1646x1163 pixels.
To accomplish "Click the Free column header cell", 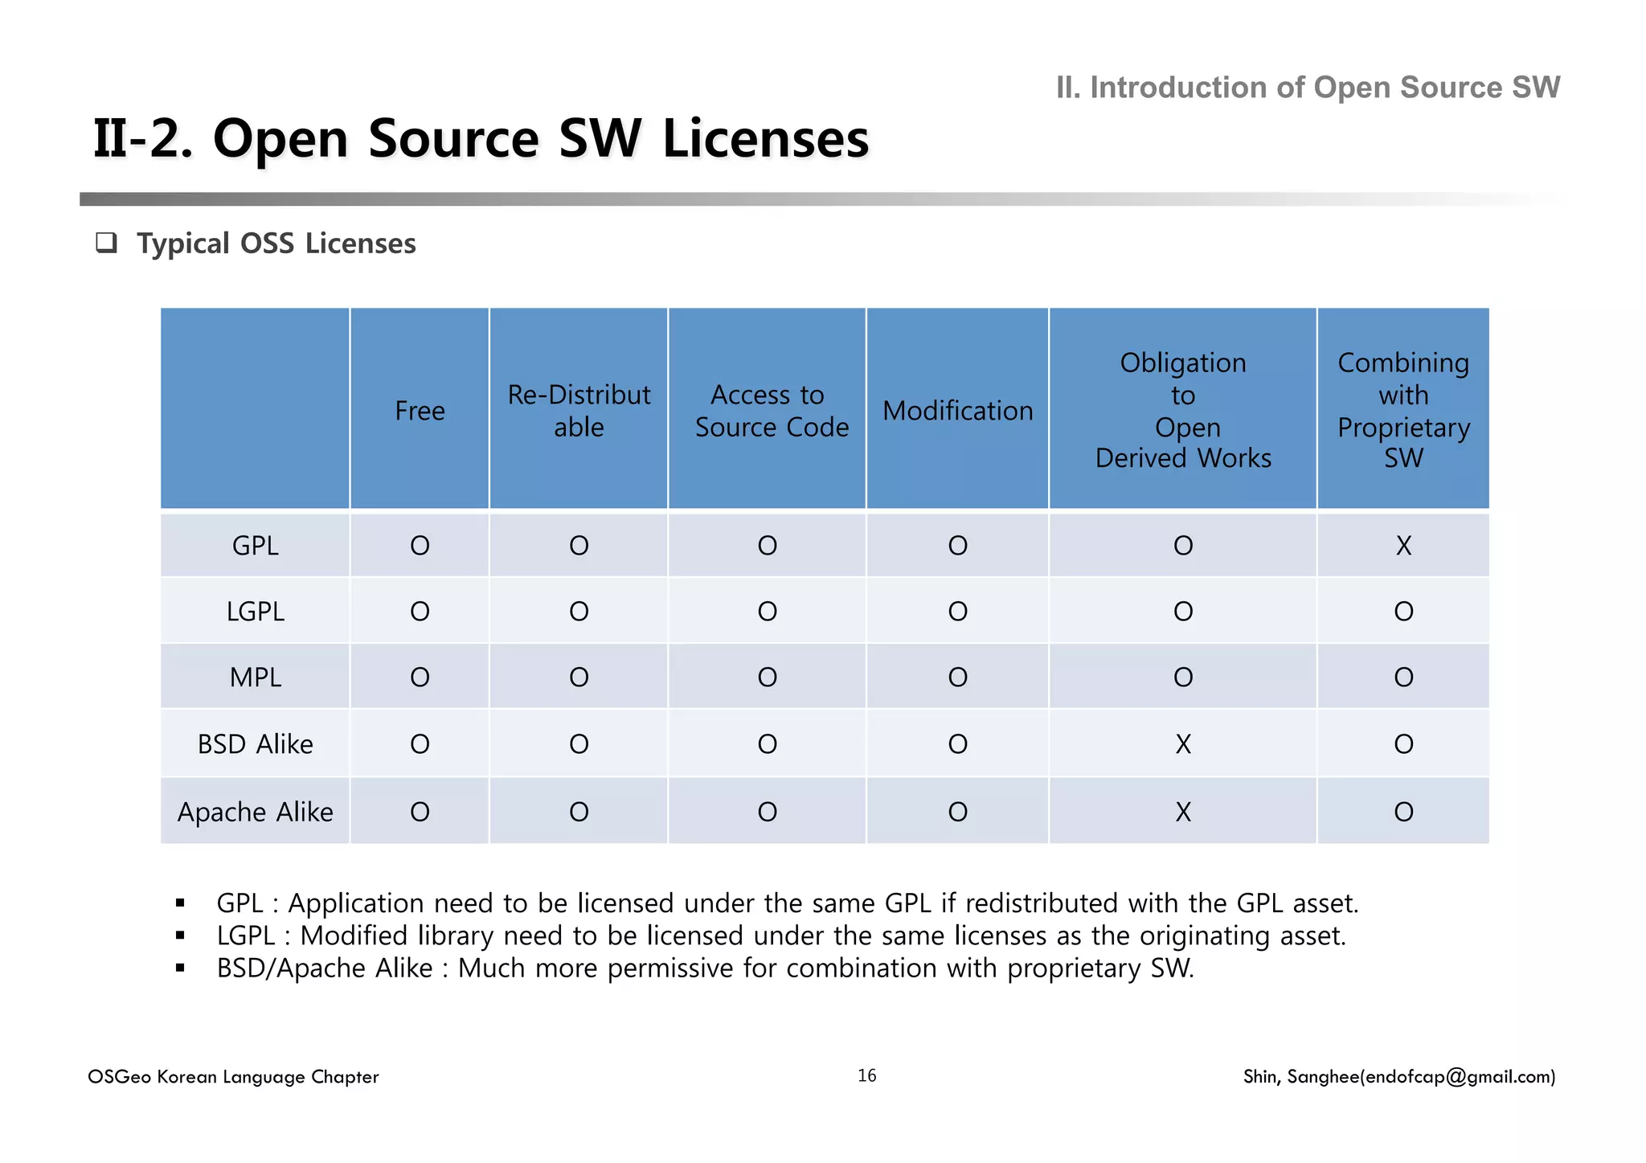I will tap(420, 411).
